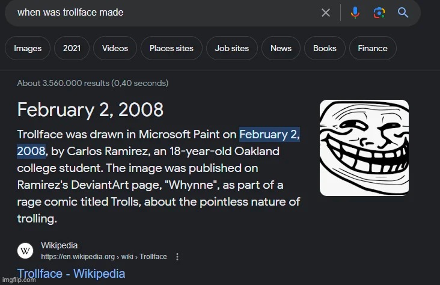Switch to the Videos filter tab

pyautogui.click(x=115, y=49)
